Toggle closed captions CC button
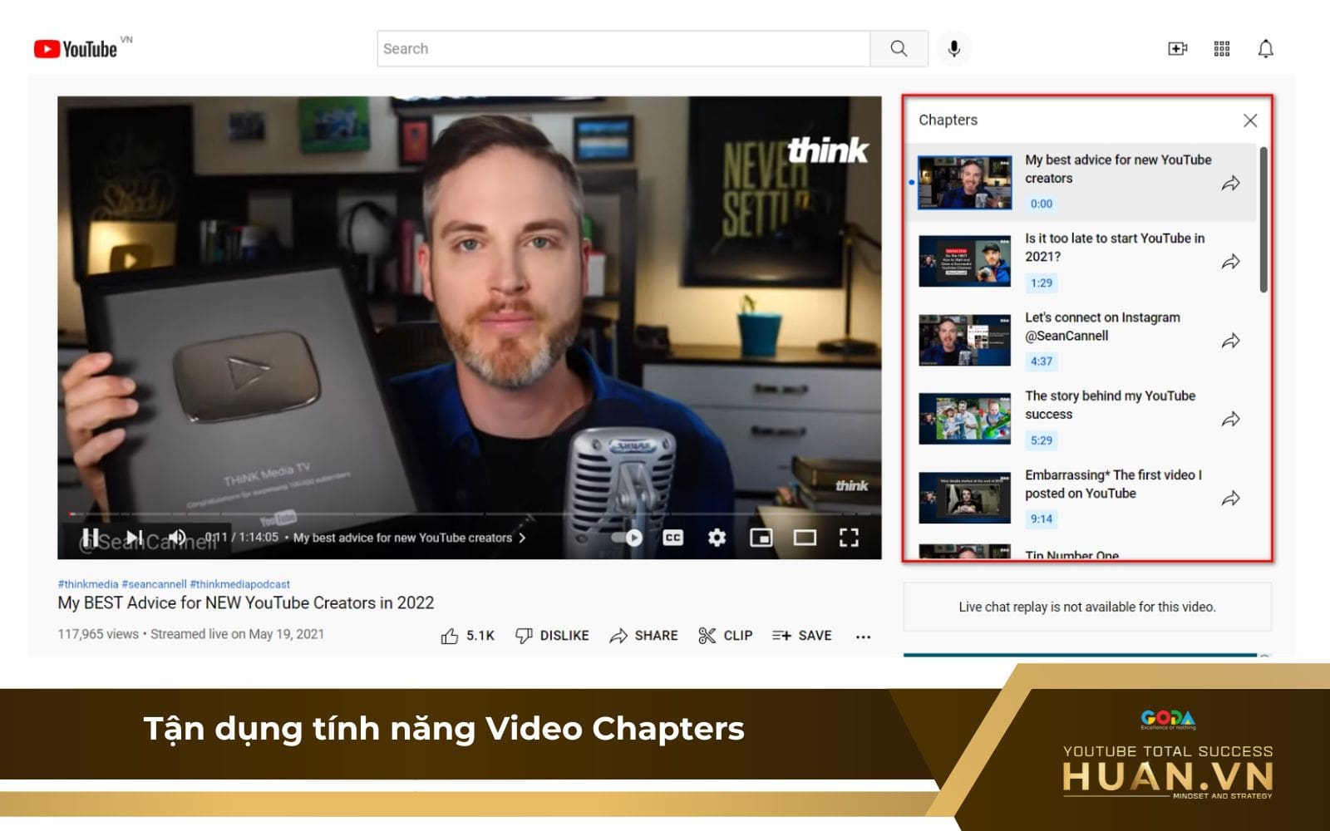The height and width of the screenshot is (831, 1330). coord(673,538)
